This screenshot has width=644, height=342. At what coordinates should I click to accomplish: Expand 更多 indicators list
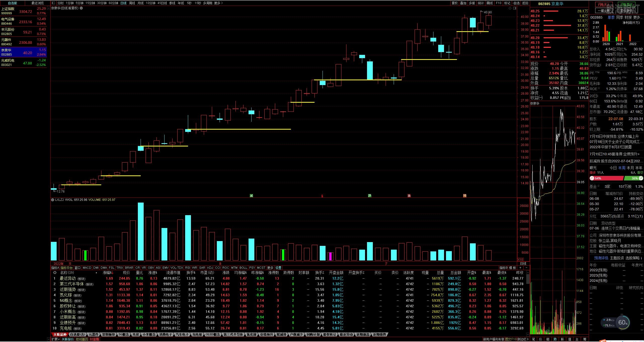[270, 268]
